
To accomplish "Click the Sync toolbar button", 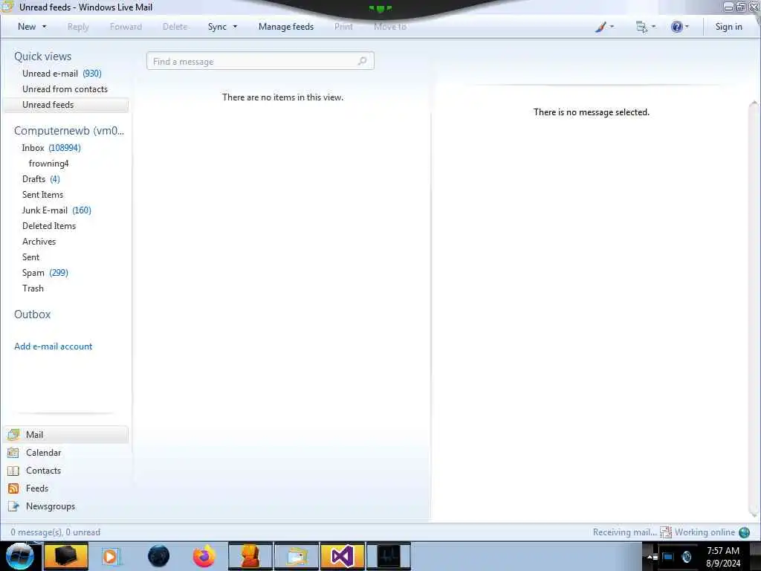I will click(x=217, y=27).
